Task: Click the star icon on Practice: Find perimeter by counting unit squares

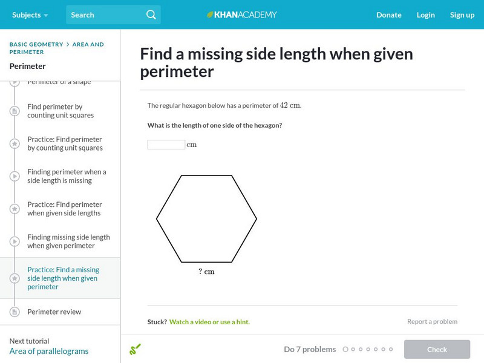Action: [13, 143]
